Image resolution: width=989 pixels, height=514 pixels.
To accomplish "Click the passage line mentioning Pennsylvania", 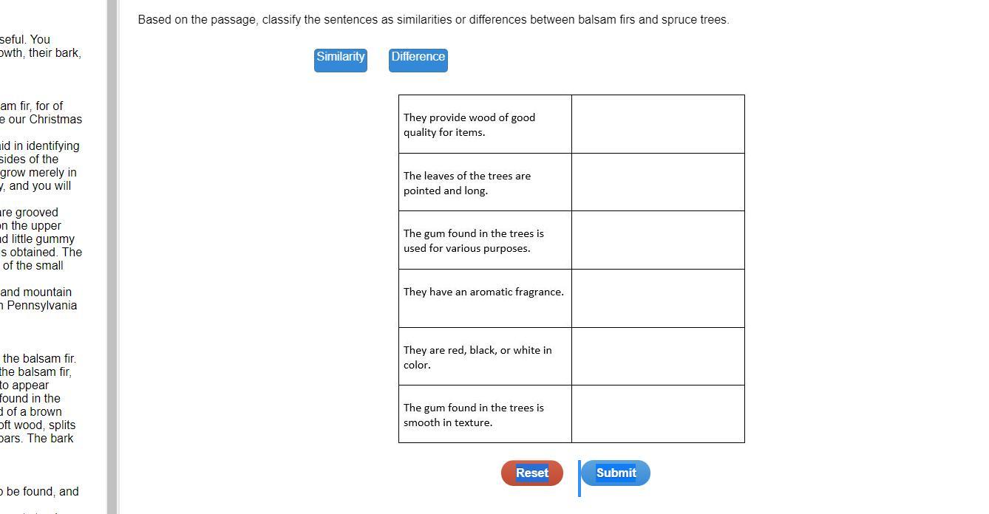I will (41, 306).
